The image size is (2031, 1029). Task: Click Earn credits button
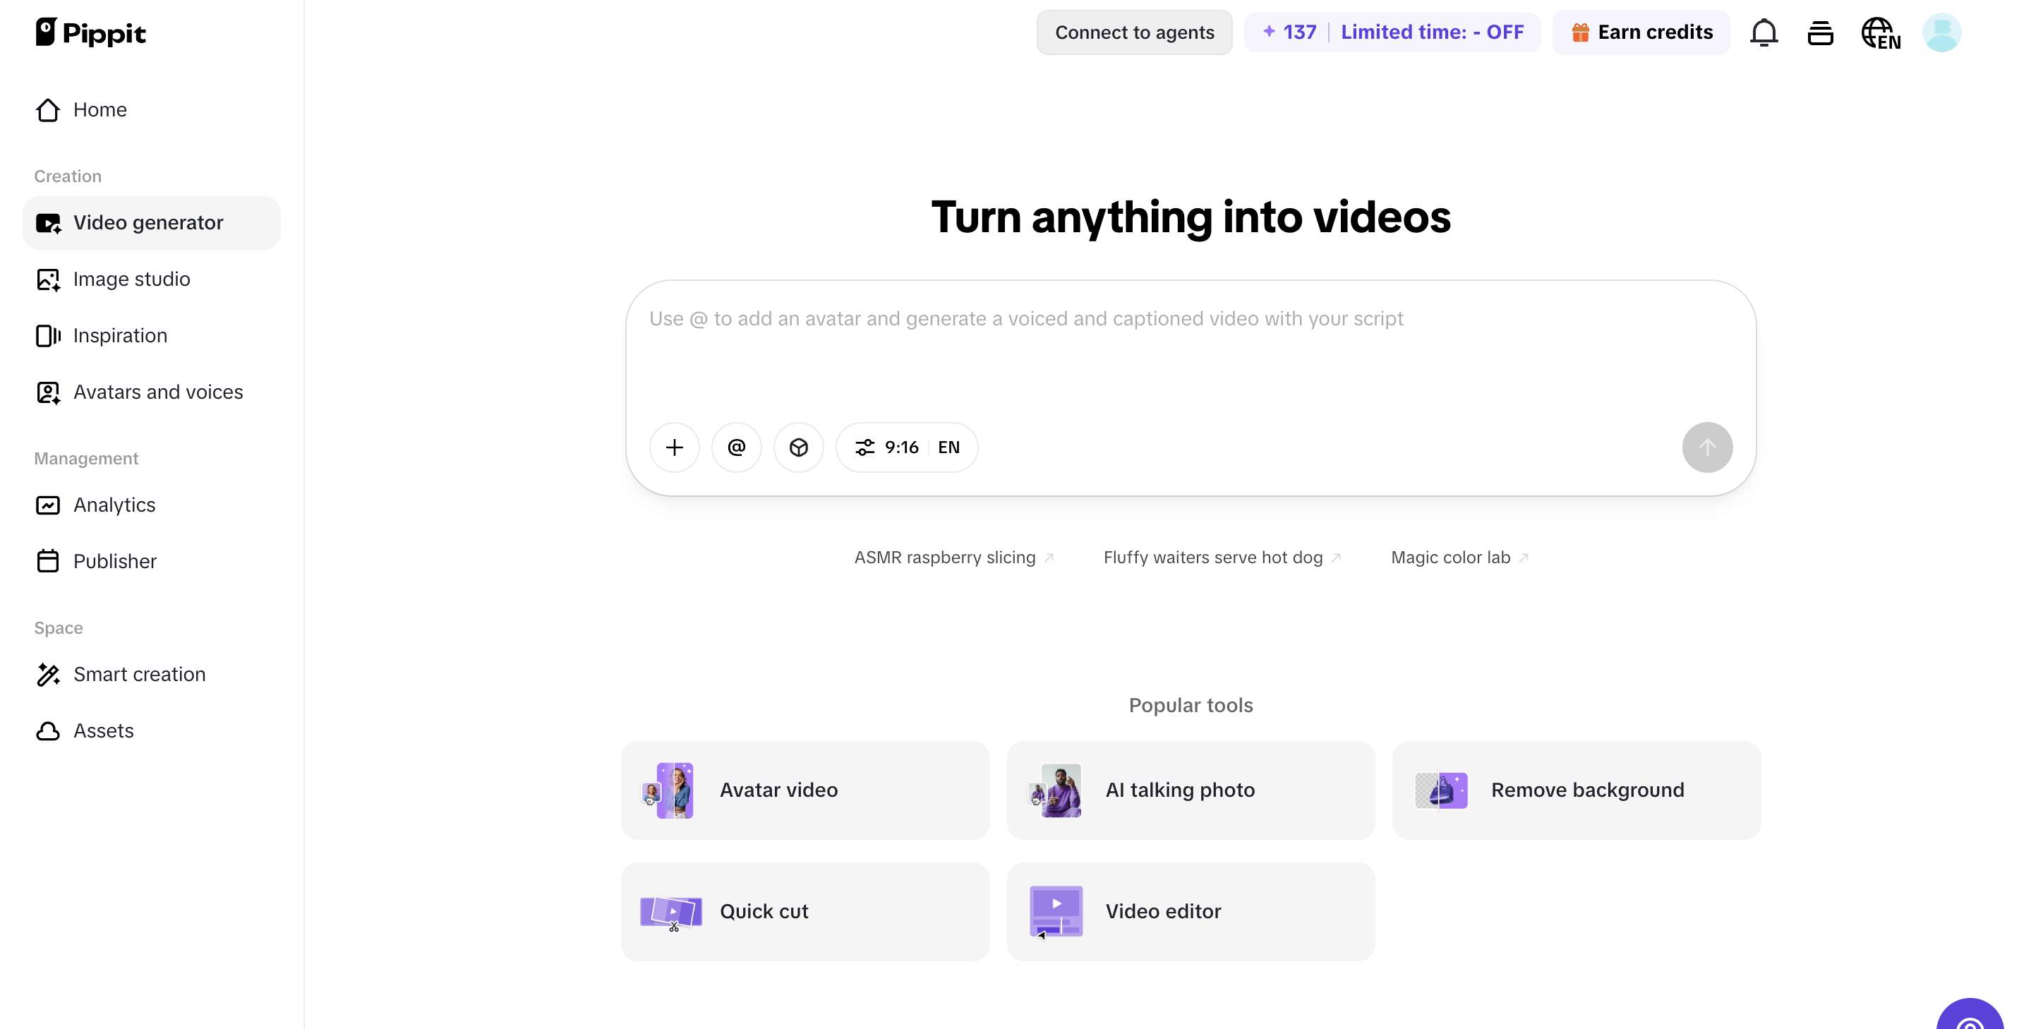1641,32
